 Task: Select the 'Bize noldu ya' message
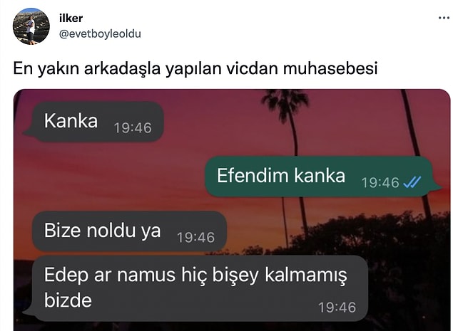pyautogui.click(x=129, y=231)
